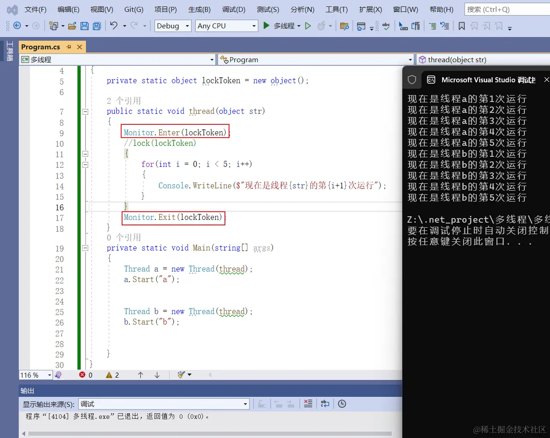Click the "0 个引用" references link
The image size is (550, 438).
point(124,238)
